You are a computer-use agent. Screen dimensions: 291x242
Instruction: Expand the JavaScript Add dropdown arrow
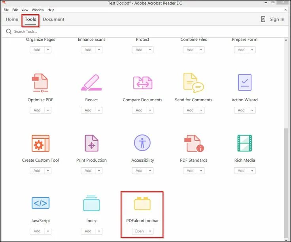point(48,231)
